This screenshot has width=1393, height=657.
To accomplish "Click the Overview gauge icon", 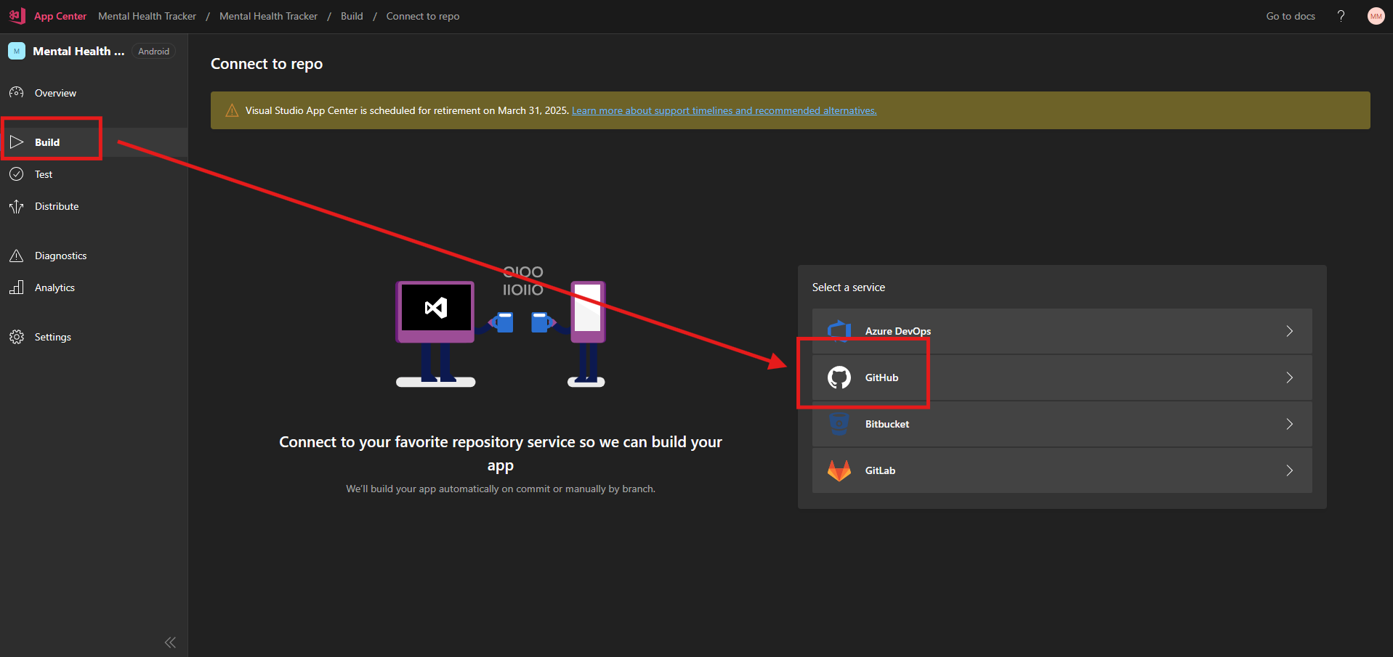I will click(x=17, y=93).
